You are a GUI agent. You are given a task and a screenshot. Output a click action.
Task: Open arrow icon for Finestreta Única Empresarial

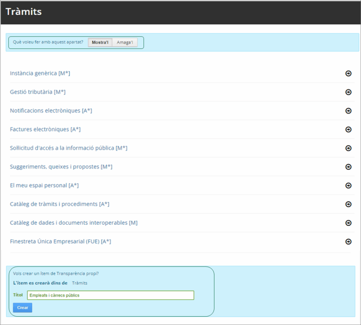click(x=348, y=242)
